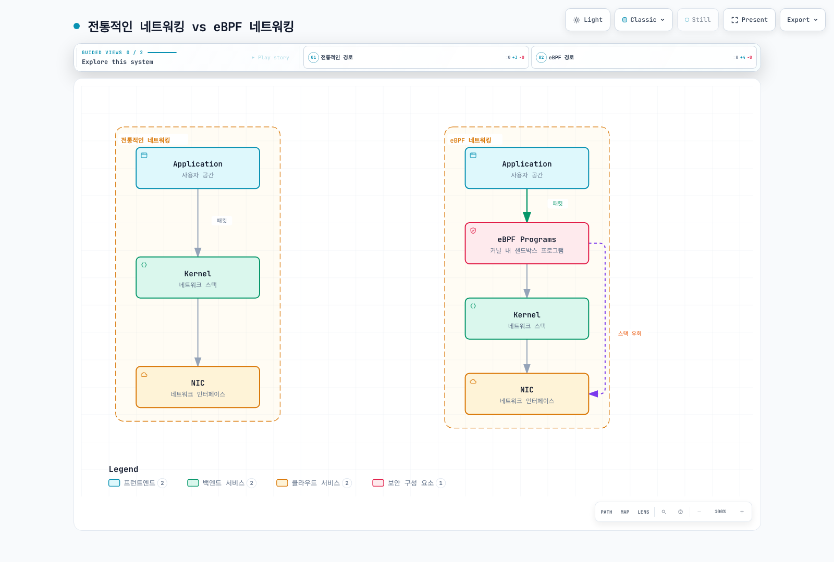
Task: Click shield icon on eBPF Programs node
Action: 473,231
